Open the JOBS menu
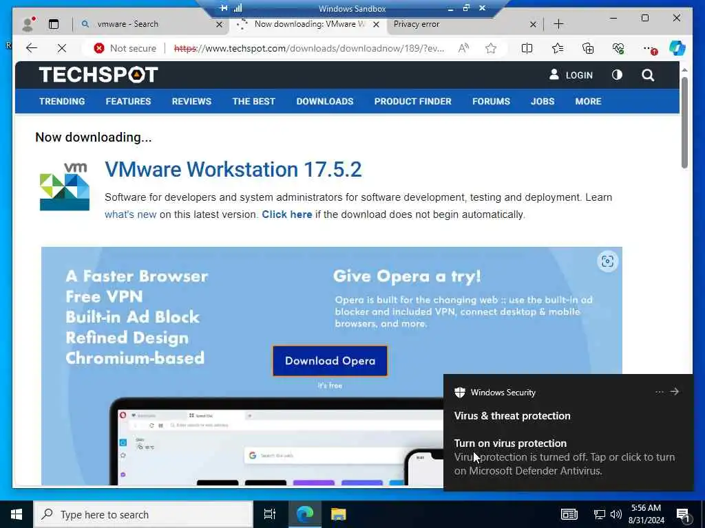The height and width of the screenshot is (528, 705). [543, 102]
